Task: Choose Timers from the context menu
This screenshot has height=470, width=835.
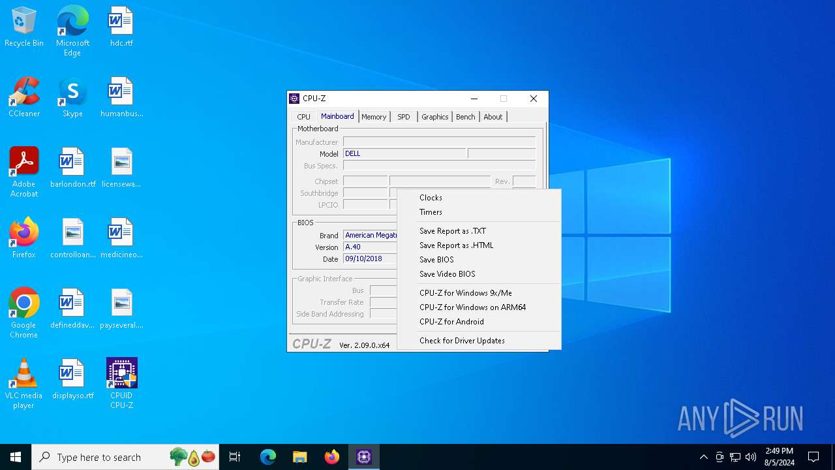Action: [x=479, y=212]
